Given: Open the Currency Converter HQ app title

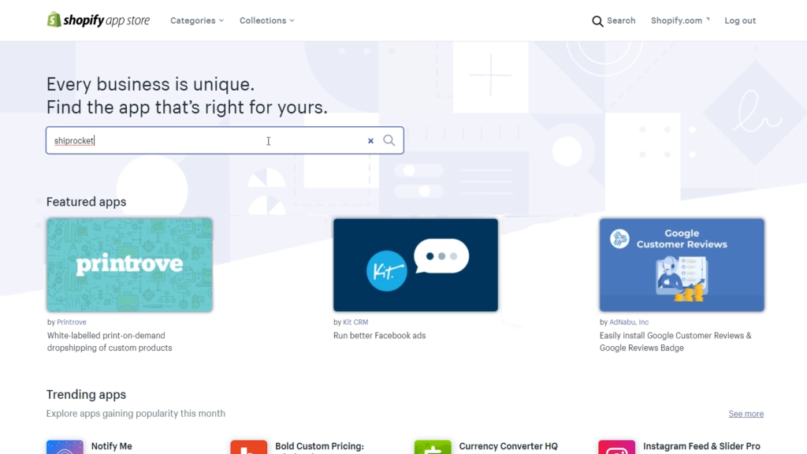Looking at the screenshot, I should point(508,446).
